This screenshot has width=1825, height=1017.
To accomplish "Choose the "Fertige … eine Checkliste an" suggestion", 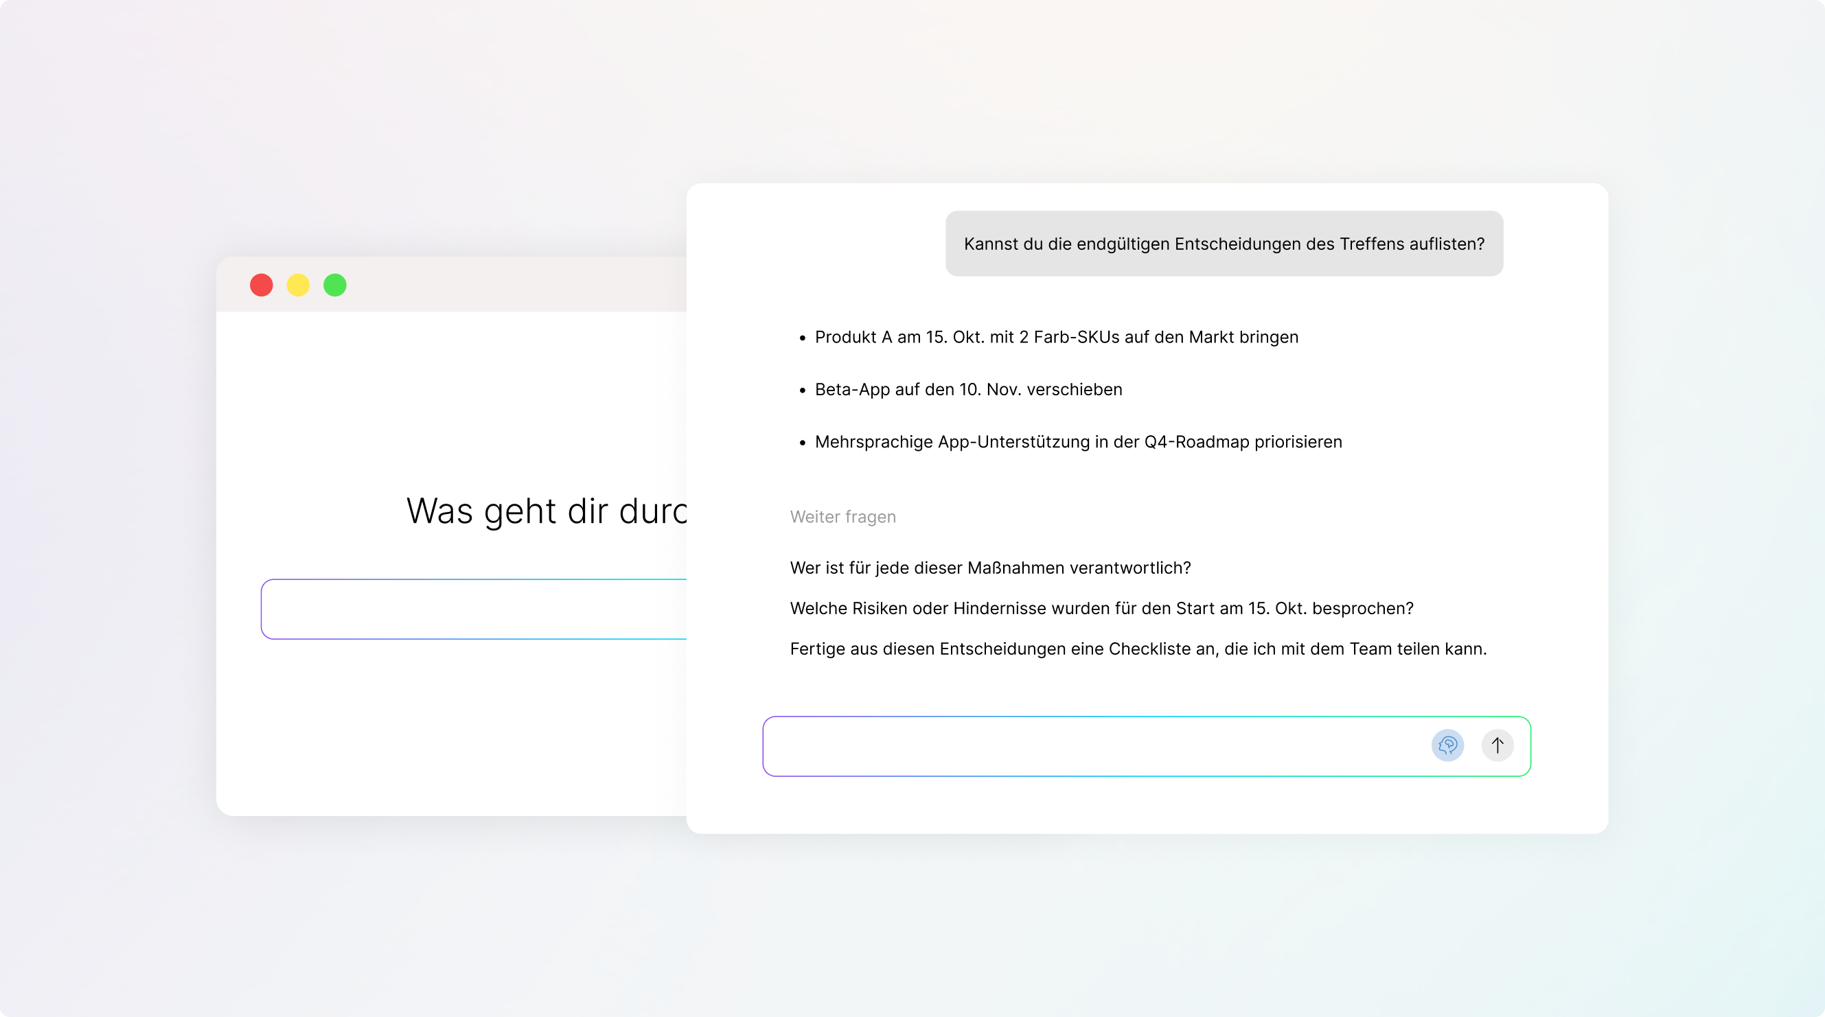I will 1138,648.
